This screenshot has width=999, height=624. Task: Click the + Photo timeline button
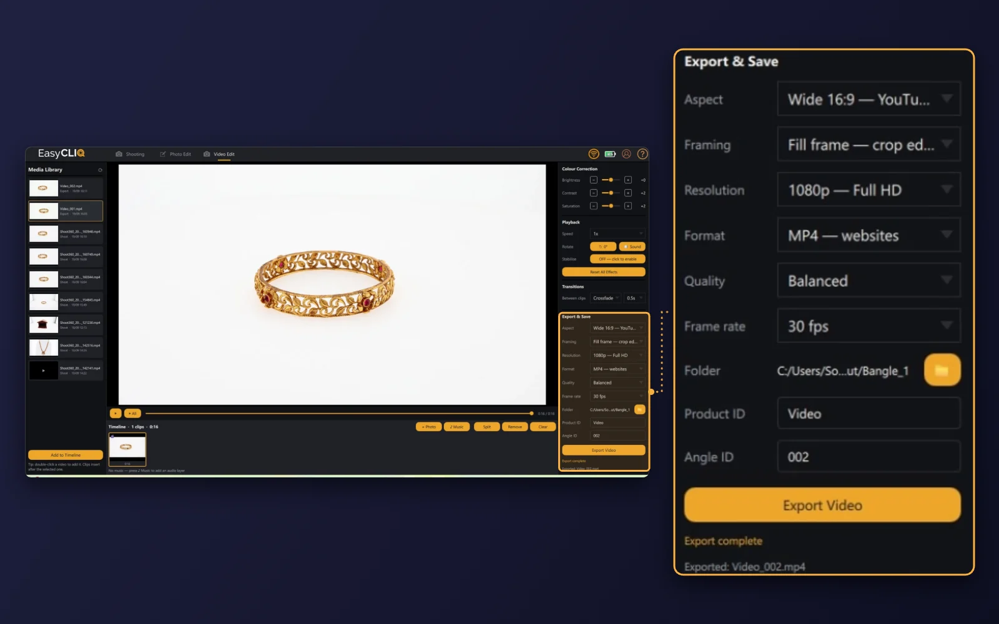click(x=429, y=427)
